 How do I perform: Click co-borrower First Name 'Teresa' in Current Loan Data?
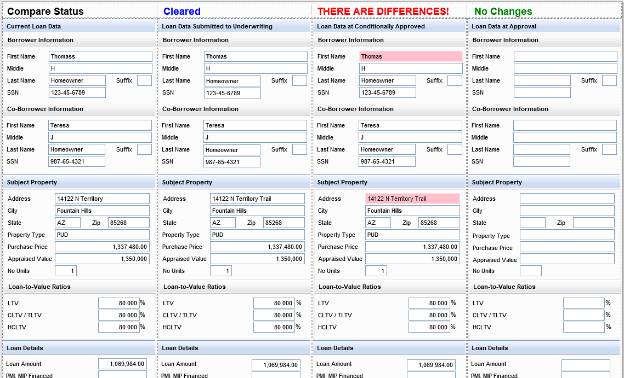point(100,125)
